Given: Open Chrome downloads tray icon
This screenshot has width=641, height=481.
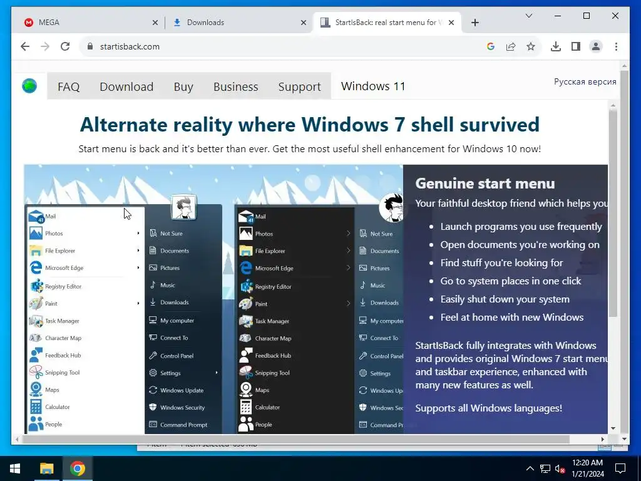Looking at the screenshot, I should point(556,46).
